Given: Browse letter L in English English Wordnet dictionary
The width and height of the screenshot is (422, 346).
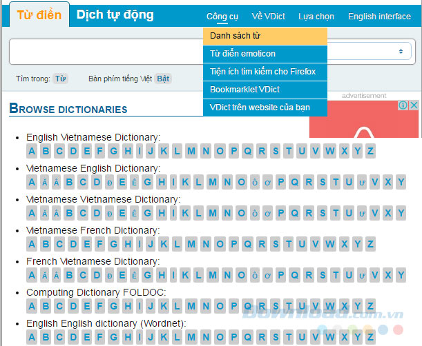Looking at the screenshot, I should [177, 337].
